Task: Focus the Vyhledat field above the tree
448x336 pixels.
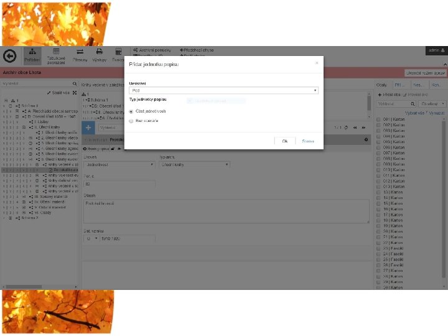Action: [x=37, y=84]
